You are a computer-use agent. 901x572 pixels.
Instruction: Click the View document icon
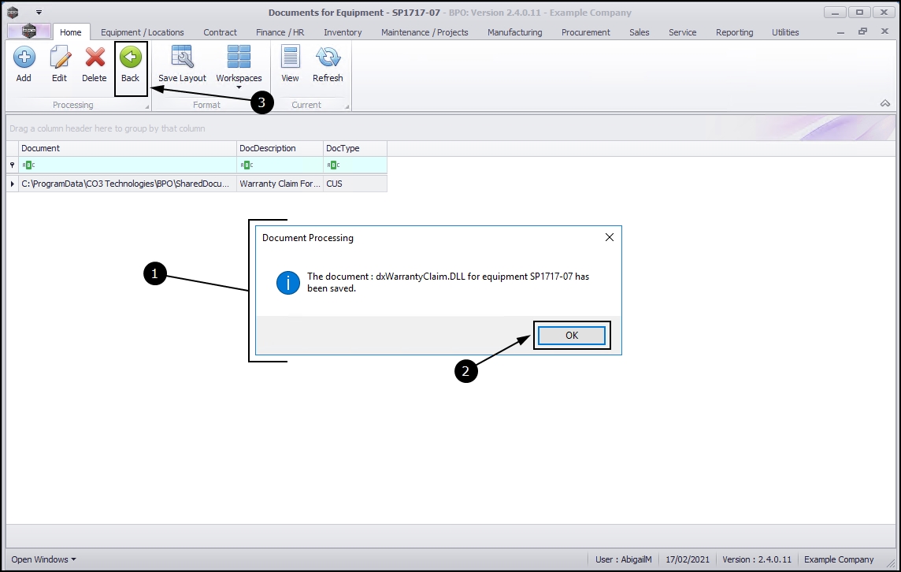290,58
